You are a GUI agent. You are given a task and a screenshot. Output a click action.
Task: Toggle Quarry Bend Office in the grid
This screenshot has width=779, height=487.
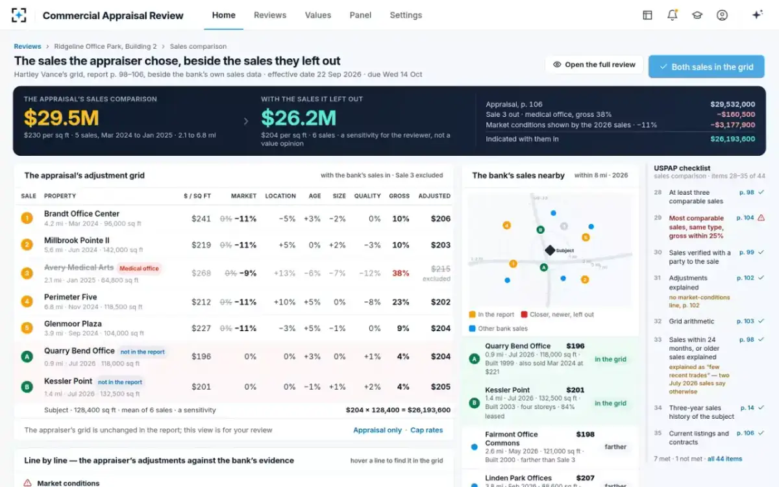click(611, 359)
